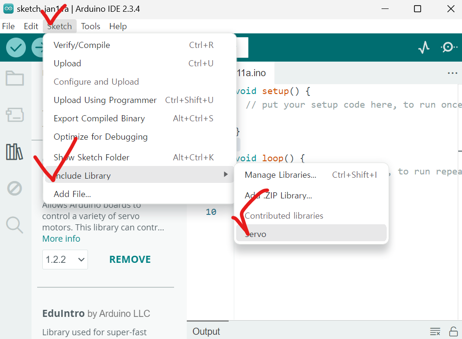Open the Debug sidebar icon

[x=15, y=188]
